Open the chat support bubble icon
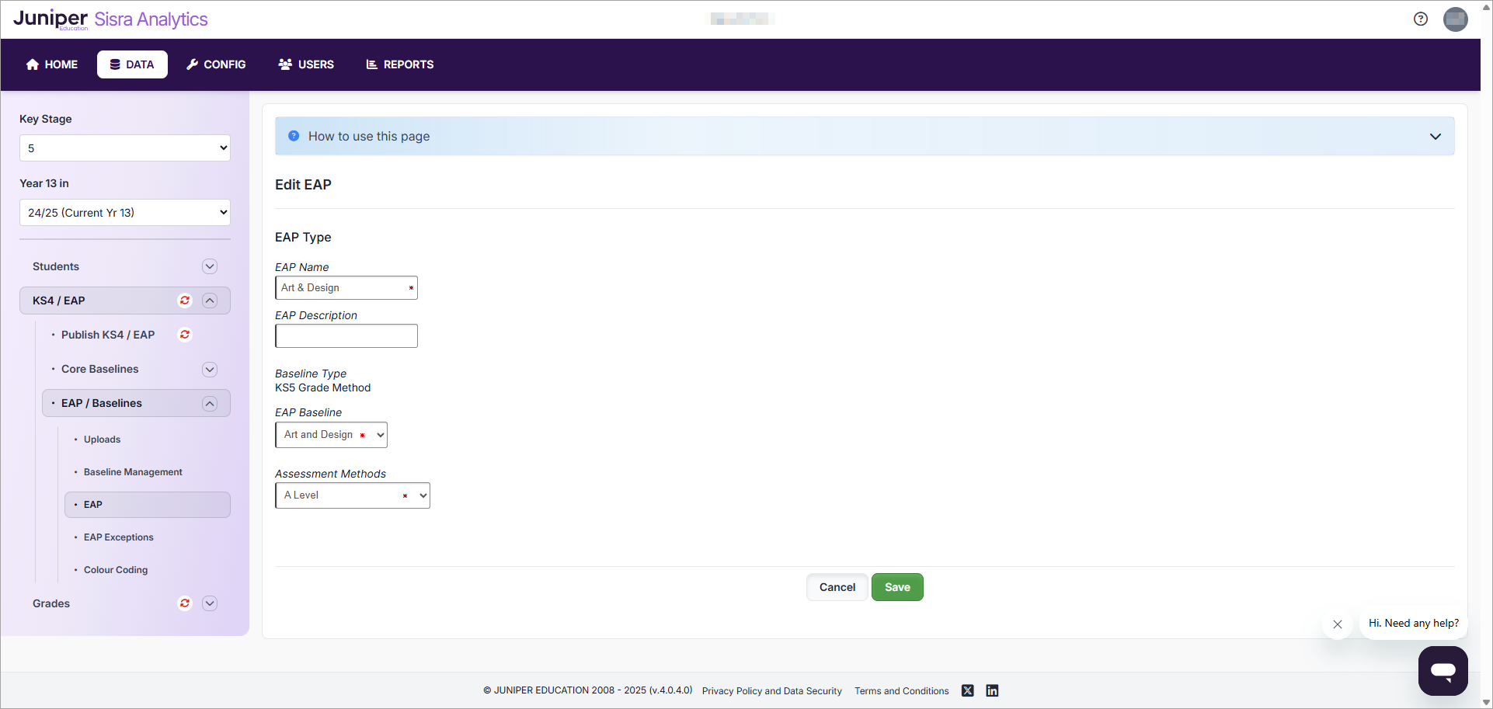This screenshot has width=1493, height=709. pyautogui.click(x=1443, y=670)
